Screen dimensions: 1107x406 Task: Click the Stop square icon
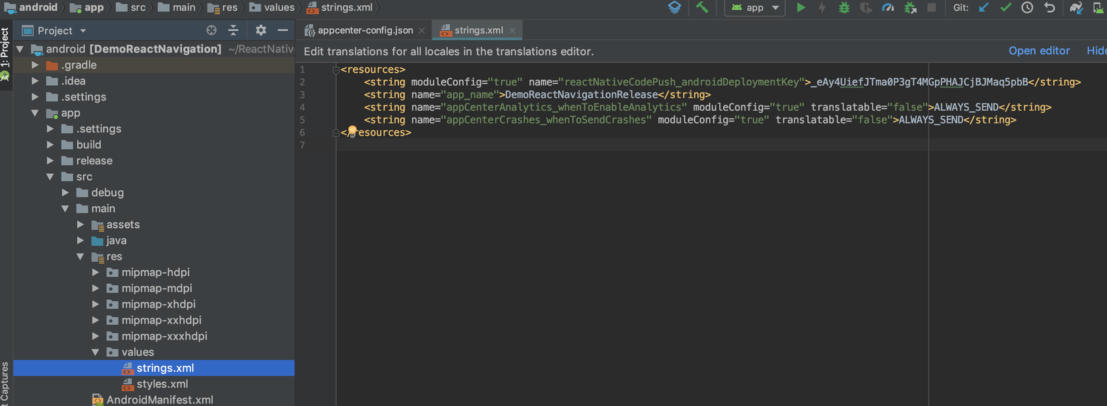point(931,7)
